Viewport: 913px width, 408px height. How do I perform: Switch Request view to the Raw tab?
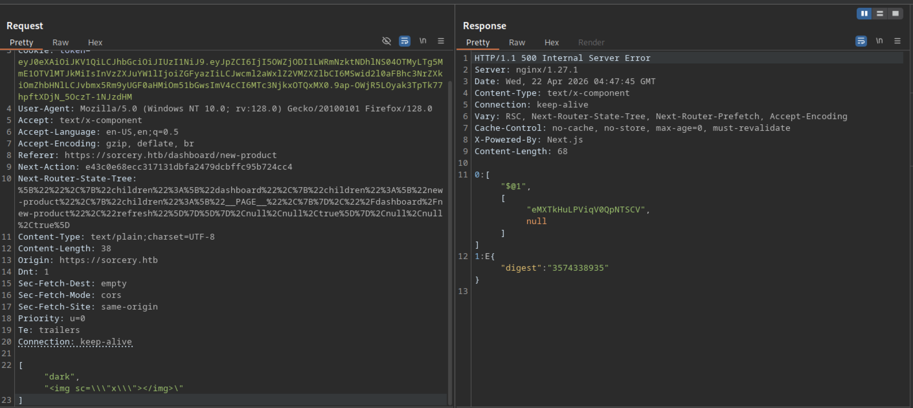(60, 42)
